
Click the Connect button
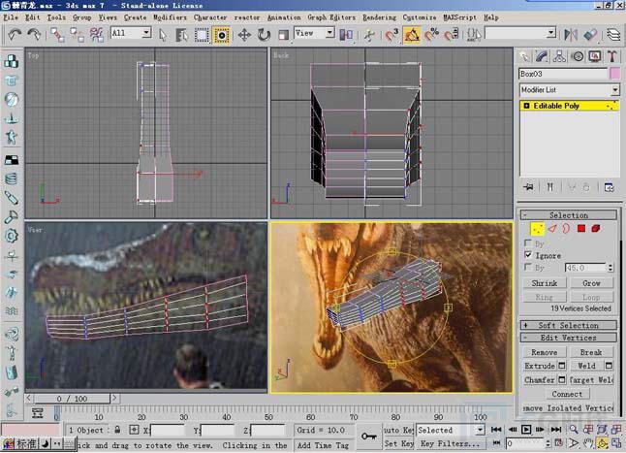pos(567,394)
